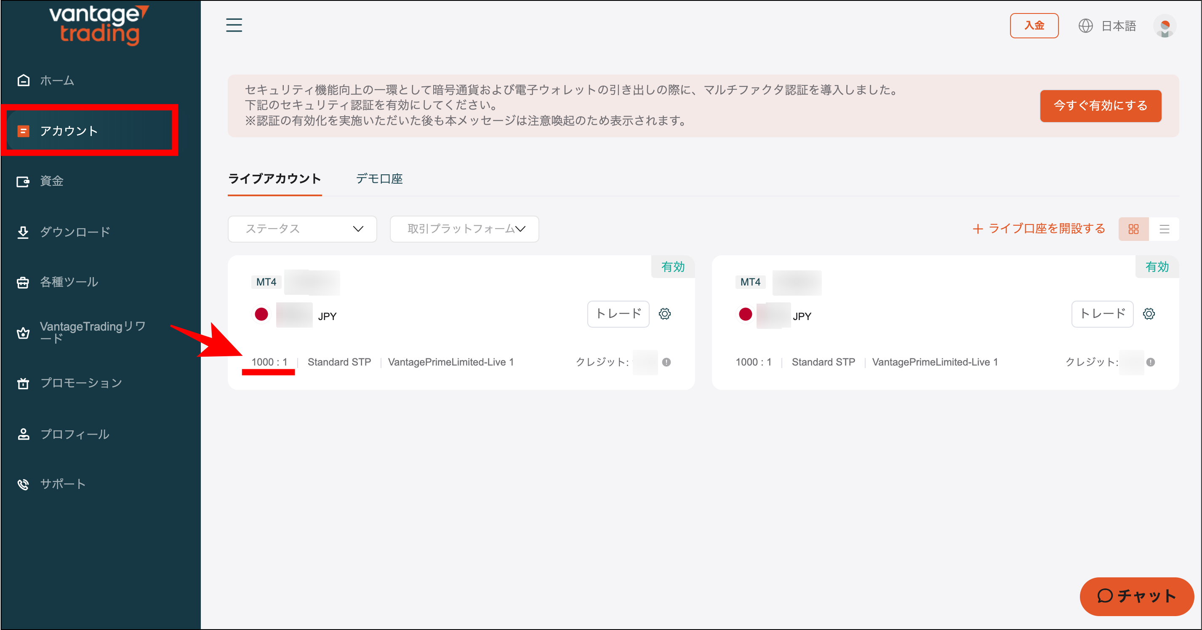
Task: Open ホーム from sidebar
Action: tap(56, 81)
